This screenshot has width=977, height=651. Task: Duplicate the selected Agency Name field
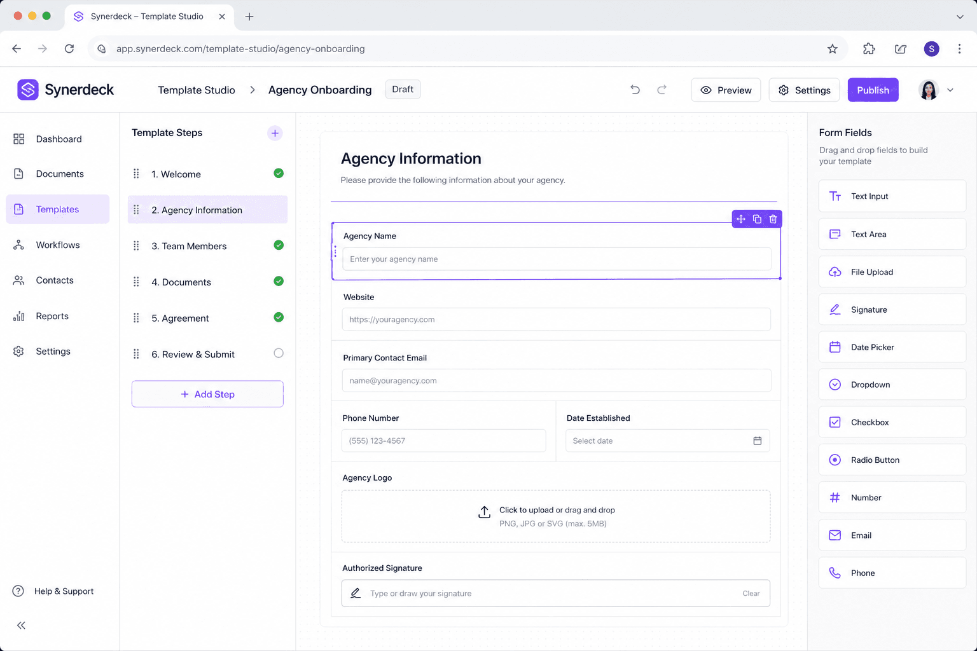tap(757, 219)
